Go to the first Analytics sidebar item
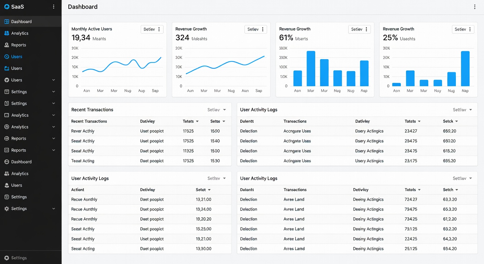 20,33
